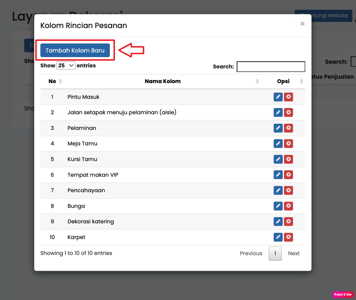Screen dimensions: 356x300
Task: Delete the Meja Tamu entry
Action: (x=288, y=144)
